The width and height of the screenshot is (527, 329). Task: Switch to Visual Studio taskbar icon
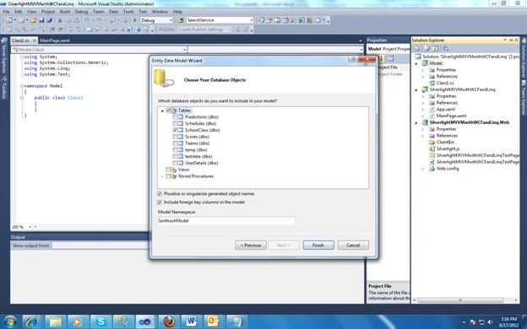coord(145,321)
